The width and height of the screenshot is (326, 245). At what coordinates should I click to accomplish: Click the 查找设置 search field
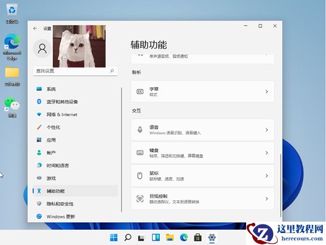(75, 71)
